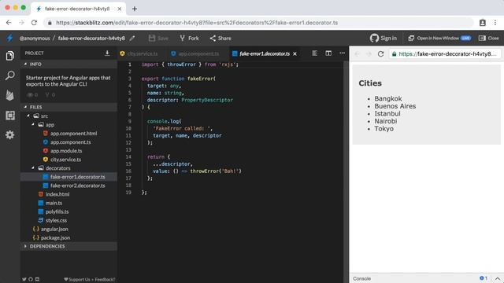The image size is (504, 283).
Task: Sign in with GitHub
Action: pos(384,39)
